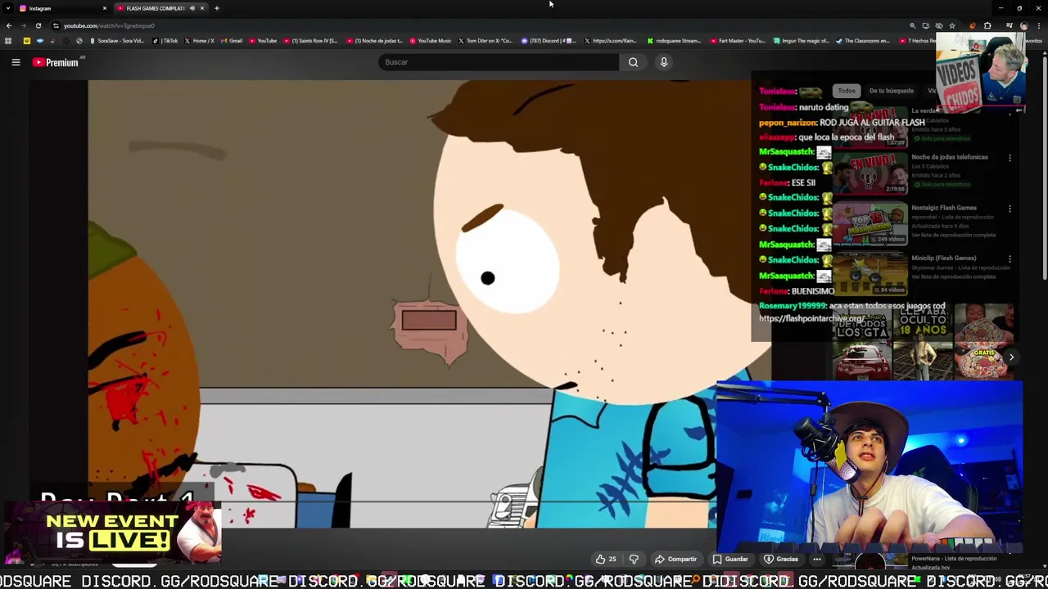Viewport: 1048px width, 589px height.
Task: Advance the Shorts shelf with next arrow
Action: (x=1011, y=357)
